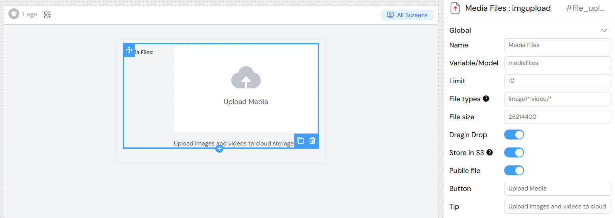The image size is (615, 218).
Task: Duplicate the selected upload widget
Action: pyautogui.click(x=300, y=140)
